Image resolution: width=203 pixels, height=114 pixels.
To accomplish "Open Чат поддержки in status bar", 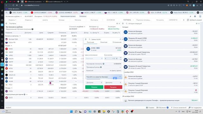I will [x=195, y=108].
